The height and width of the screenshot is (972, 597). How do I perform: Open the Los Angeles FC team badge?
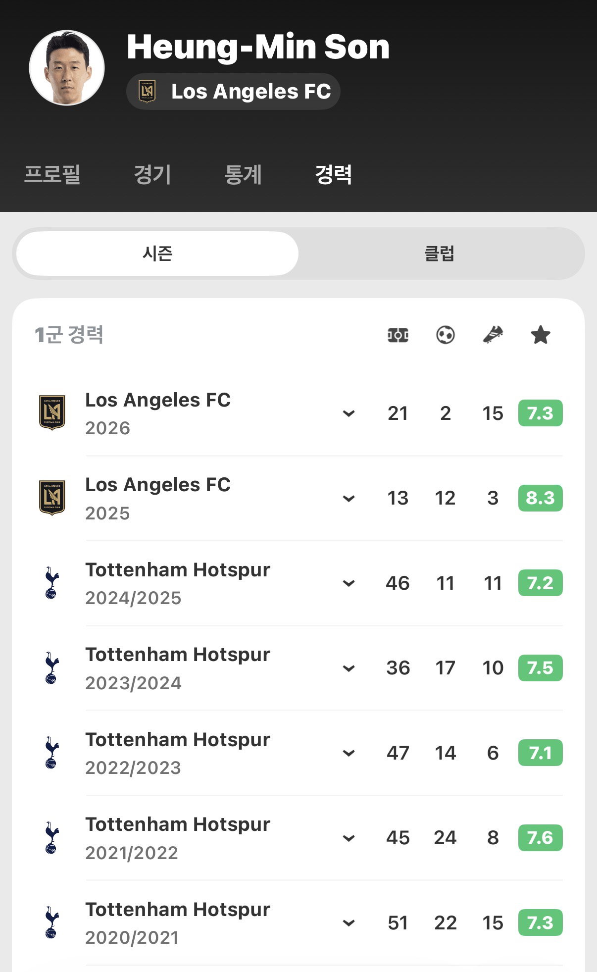[x=233, y=92]
